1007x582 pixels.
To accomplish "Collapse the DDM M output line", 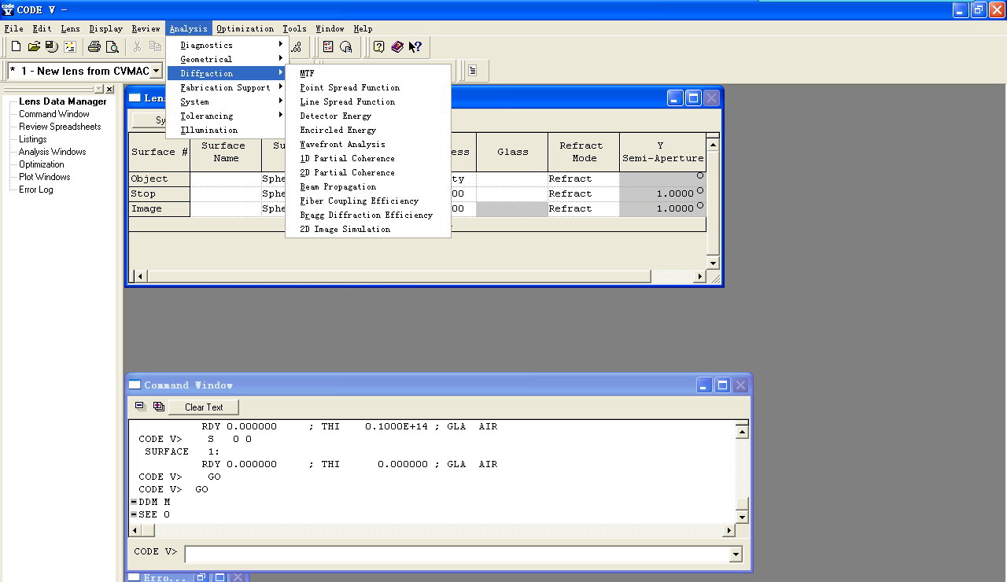I will (134, 502).
